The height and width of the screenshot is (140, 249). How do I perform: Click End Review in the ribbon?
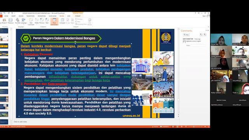[x=89, y=22]
